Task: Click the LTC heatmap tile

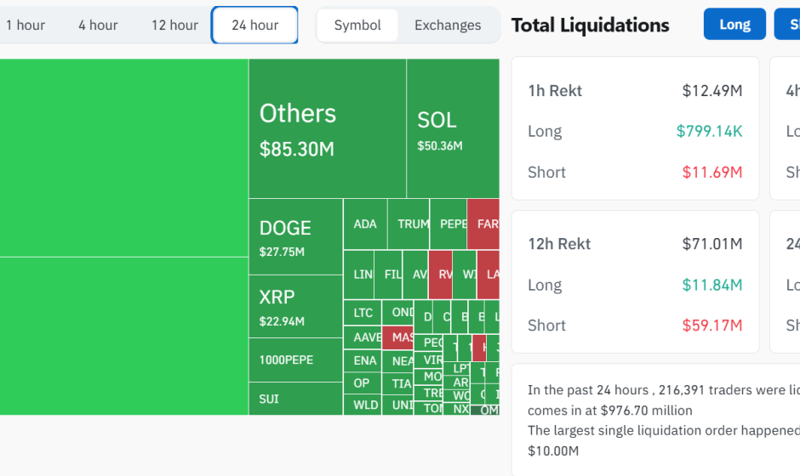Action: click(x=362, y=313)
